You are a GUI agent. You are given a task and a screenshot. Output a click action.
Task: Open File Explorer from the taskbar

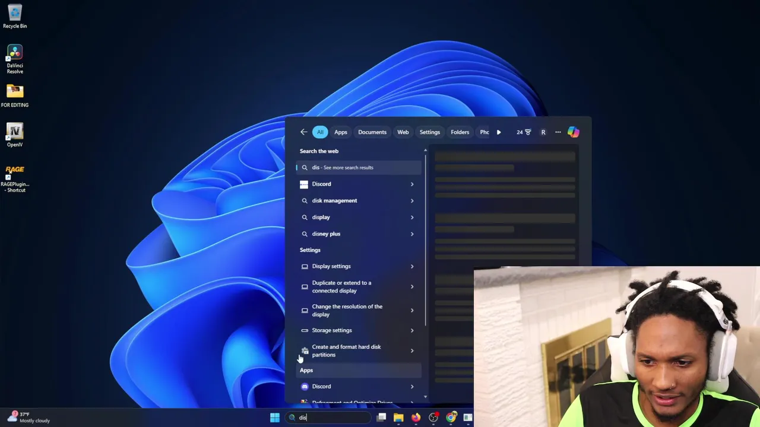[398, 418]
